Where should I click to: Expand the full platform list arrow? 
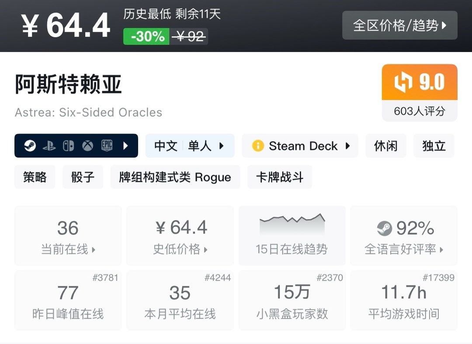(x=126, y=145)
